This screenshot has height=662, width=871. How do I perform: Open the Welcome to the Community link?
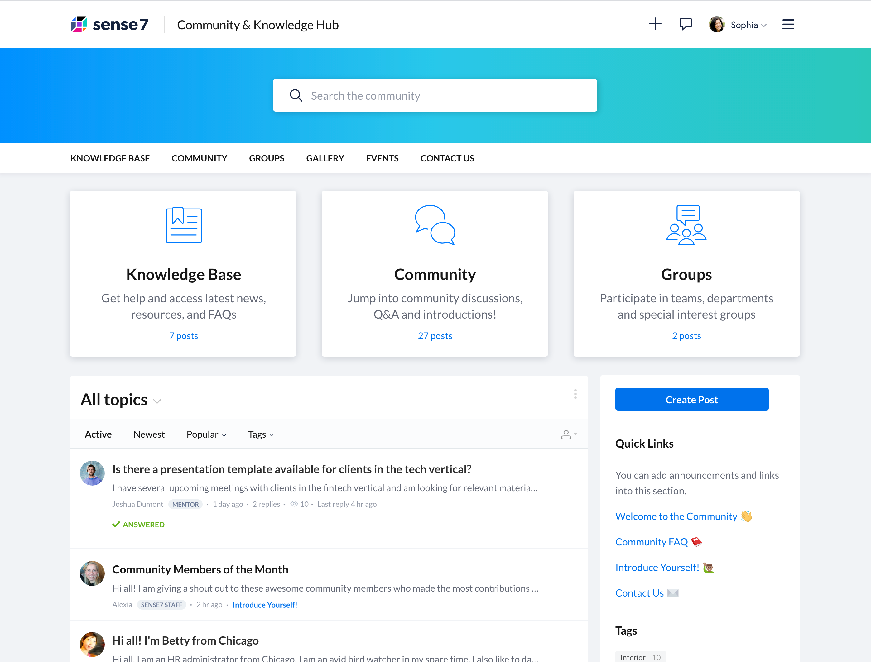pos(676,516)
